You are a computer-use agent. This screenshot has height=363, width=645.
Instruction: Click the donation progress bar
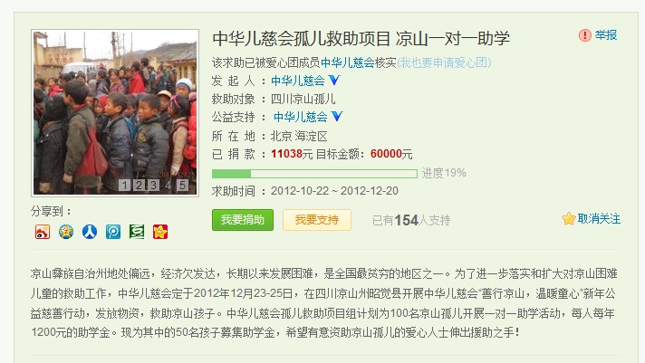(x=314, y=174)
